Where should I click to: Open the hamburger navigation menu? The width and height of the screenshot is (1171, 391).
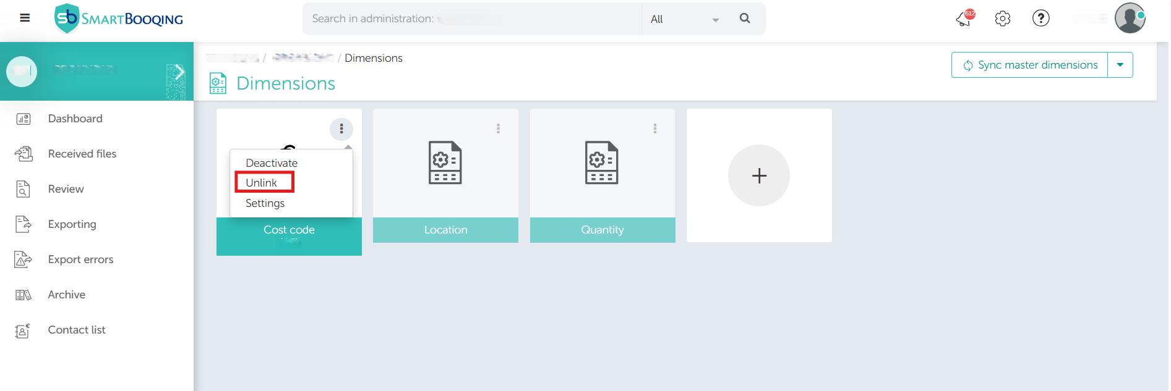pos(25,18)
